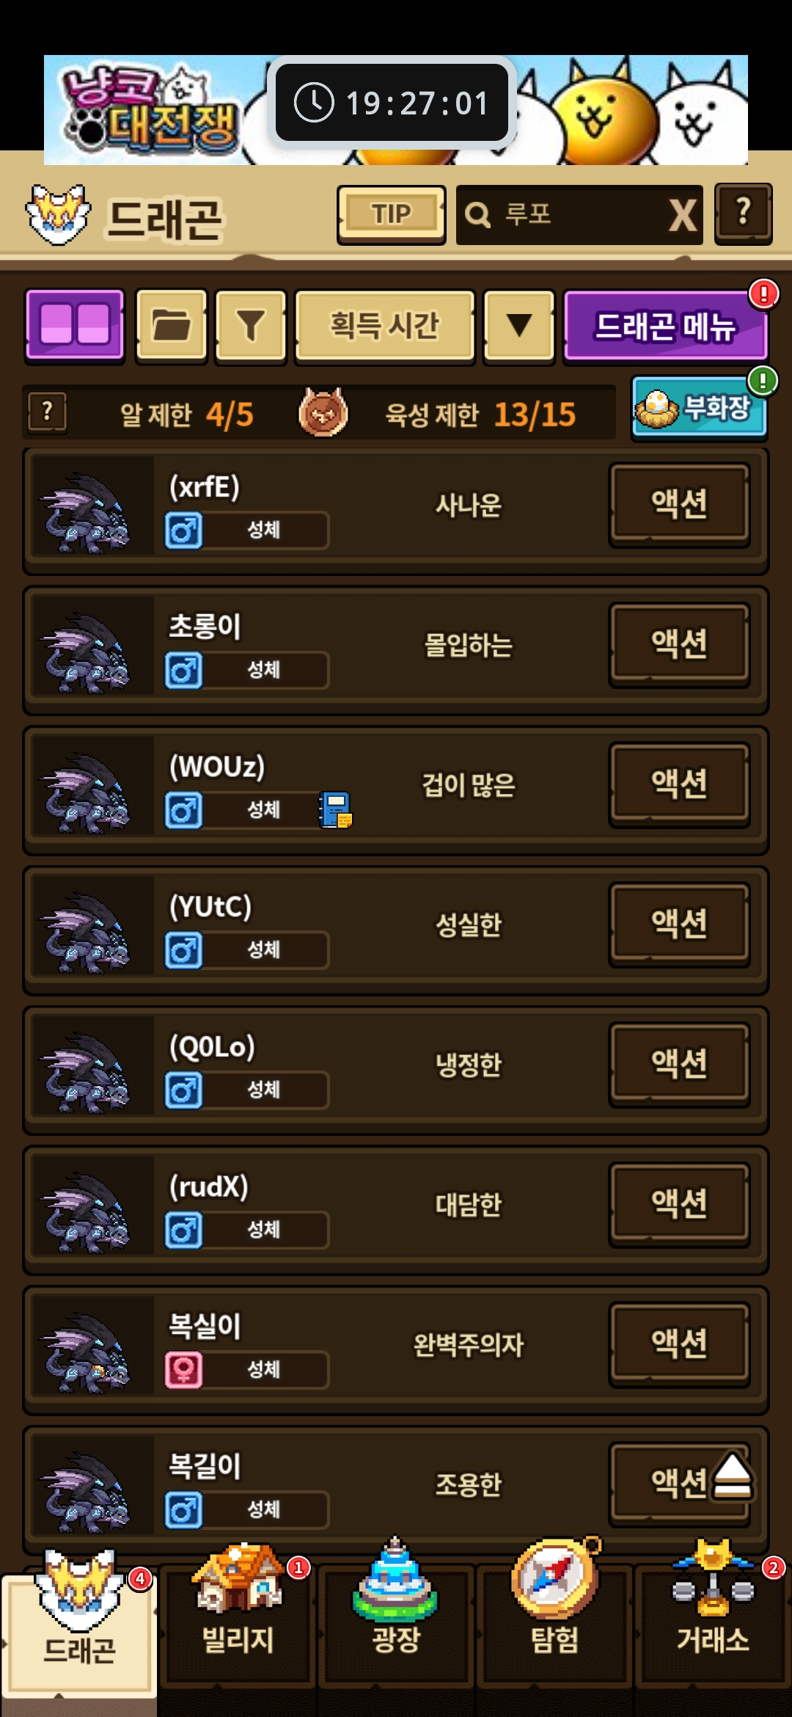Screen dimensions: 792x1717
Task: Open the memo icon on (WOUz)
Action: pos(335,810)
